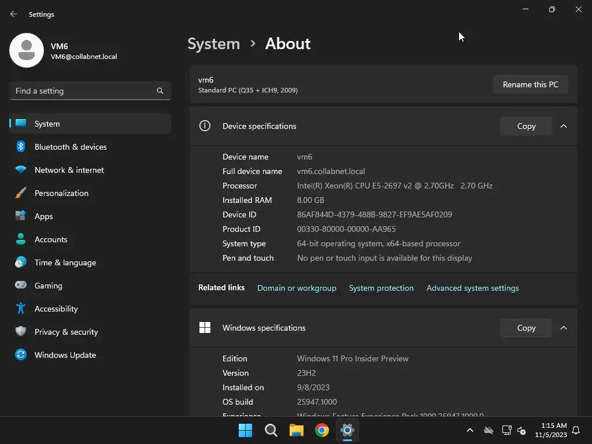
Task: Click System in the breadcrumb
Action: 214,44
